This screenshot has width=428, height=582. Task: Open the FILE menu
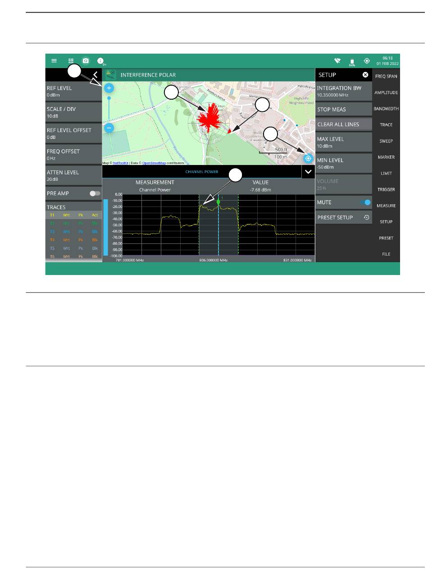[x=386, y=254]
